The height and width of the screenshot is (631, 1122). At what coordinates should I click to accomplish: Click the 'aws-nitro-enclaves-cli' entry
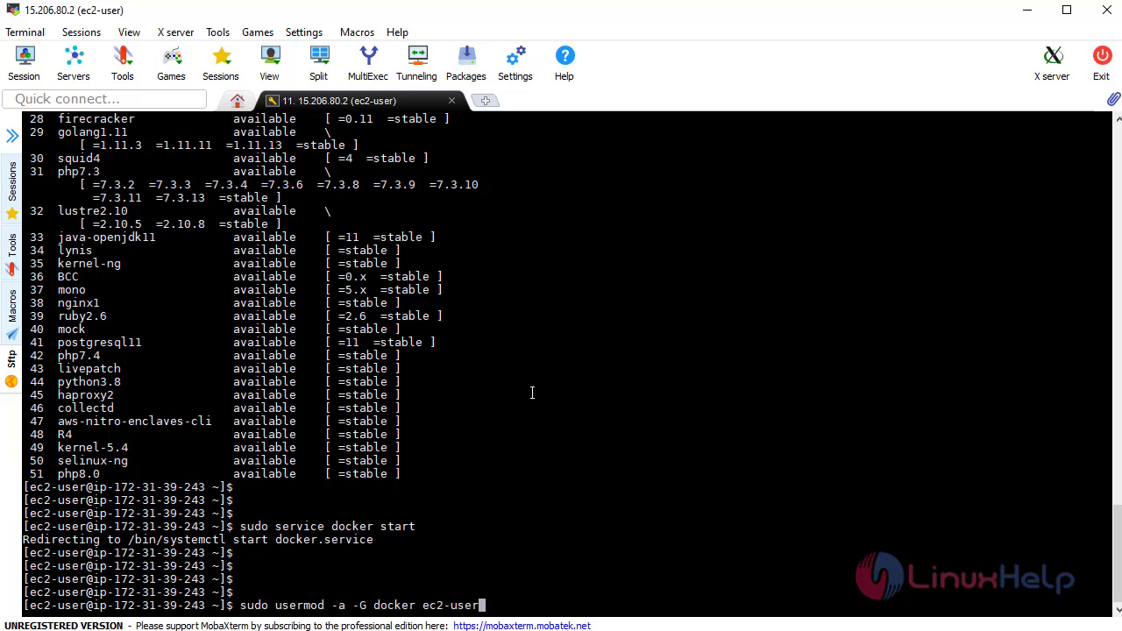(x=134, y=421)
